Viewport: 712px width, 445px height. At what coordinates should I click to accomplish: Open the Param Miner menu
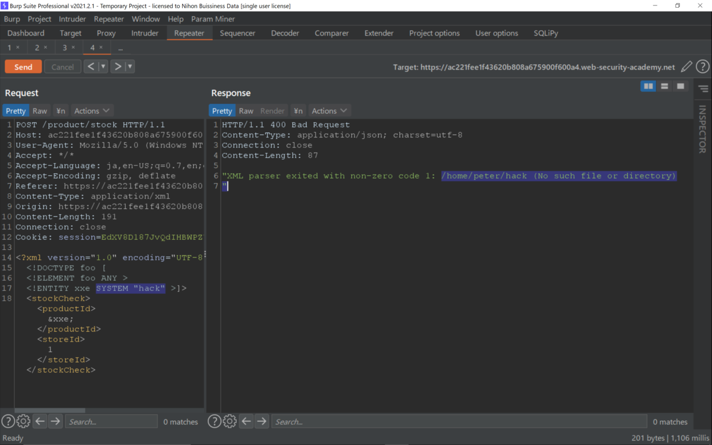pos(213,19)
